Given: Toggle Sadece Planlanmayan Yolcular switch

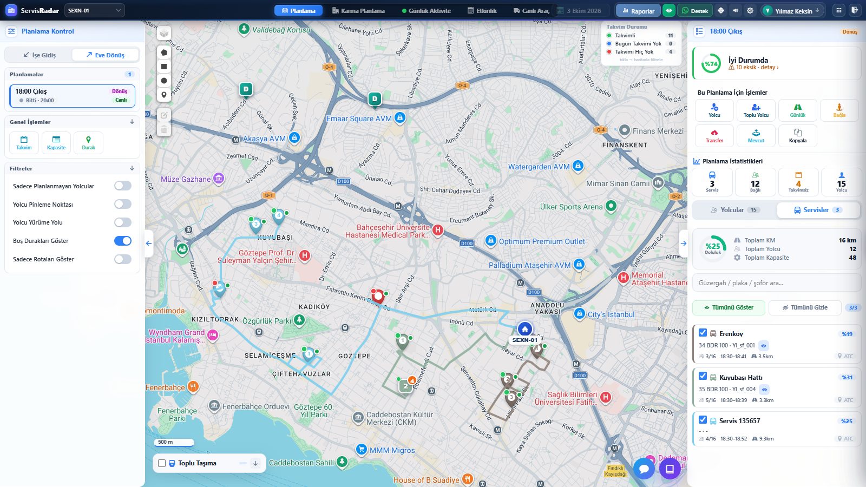Looking at the screenshot, I should coord(123,186).
